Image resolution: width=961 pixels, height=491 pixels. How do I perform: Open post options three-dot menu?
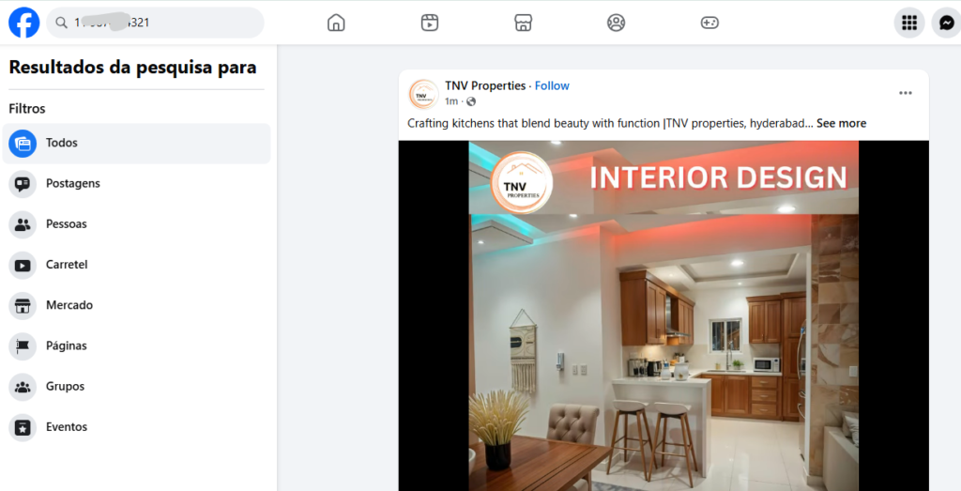pyautogui.click(x=906, y=93)
